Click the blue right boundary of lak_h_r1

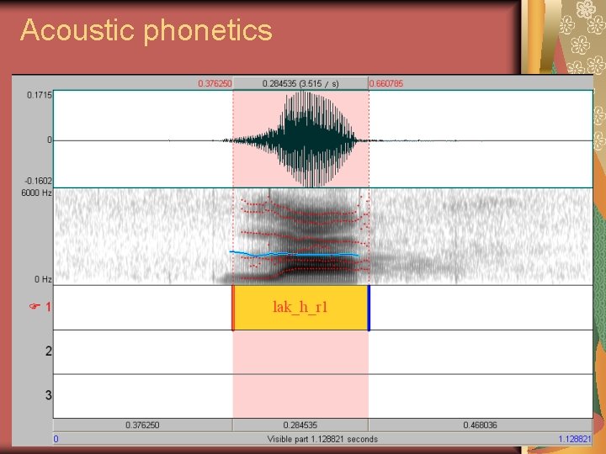coord(369,308)
